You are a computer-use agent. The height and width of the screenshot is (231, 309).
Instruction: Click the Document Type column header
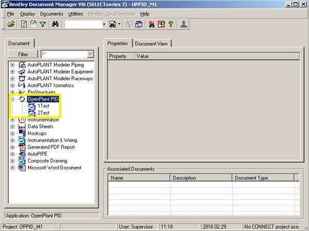(263, 178)
